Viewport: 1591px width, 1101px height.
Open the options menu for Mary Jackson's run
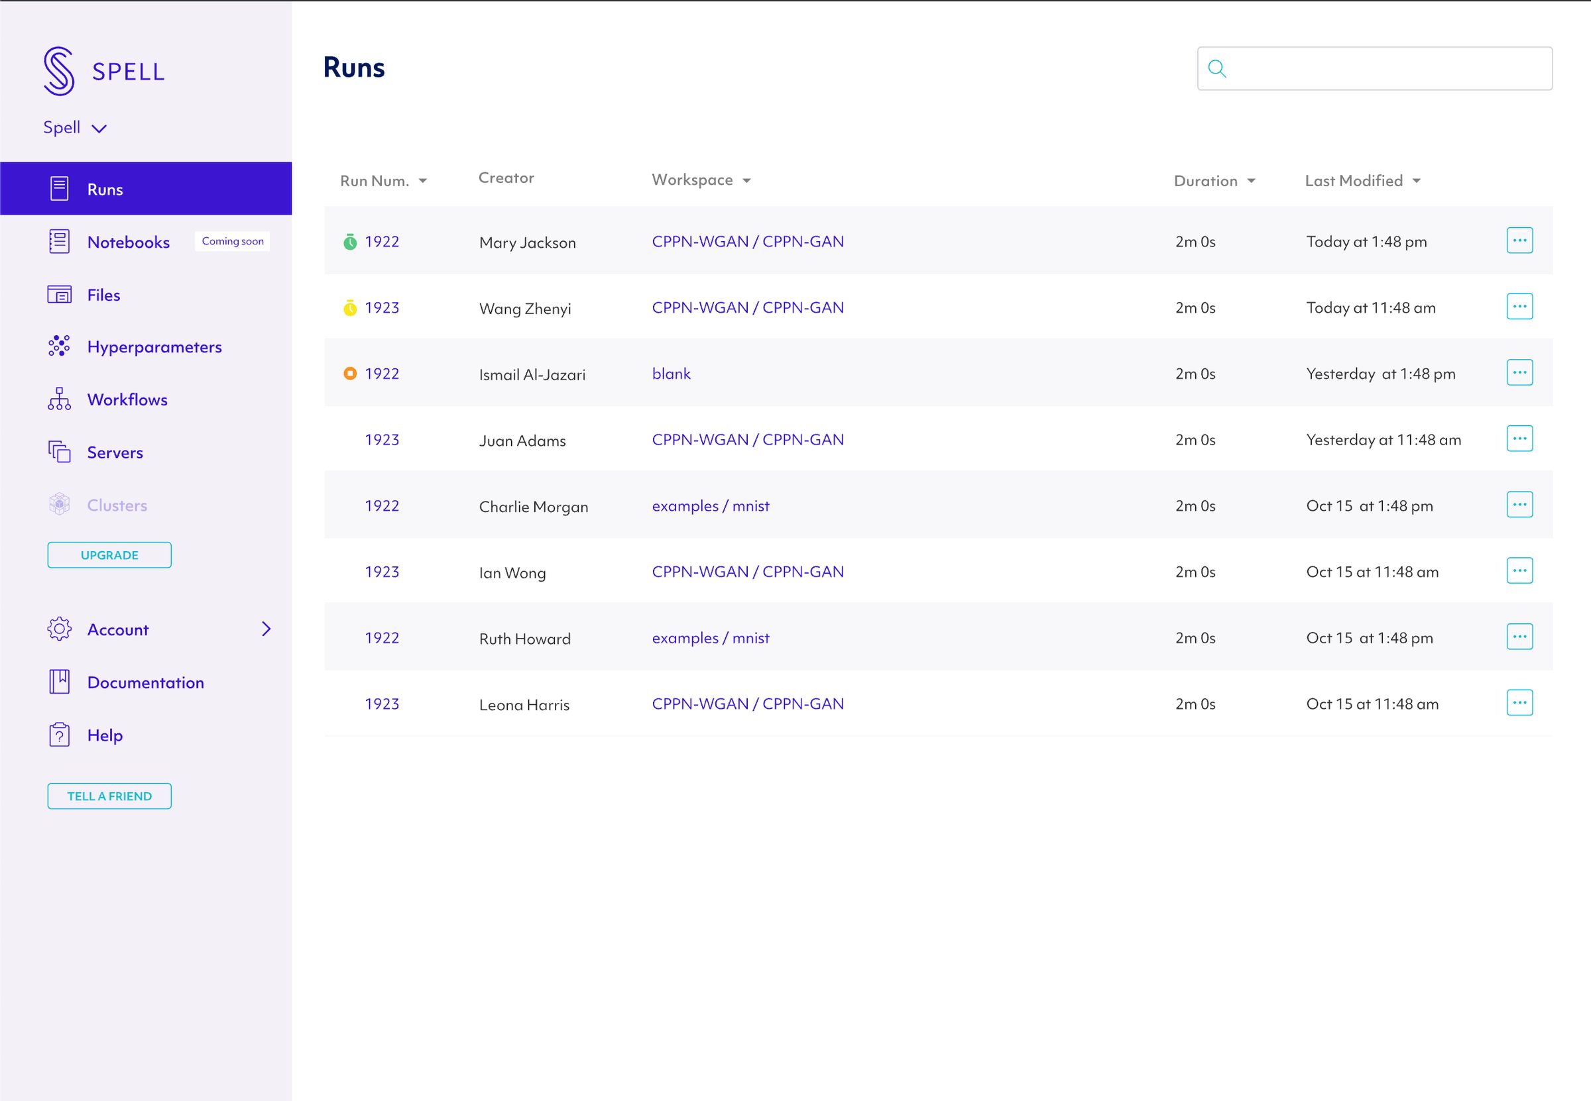click(1520, 240)
